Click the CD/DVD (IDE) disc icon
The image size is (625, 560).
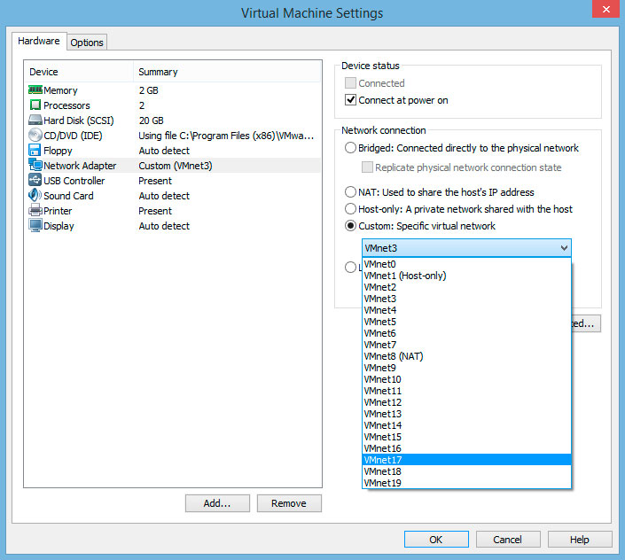[35, 136]
